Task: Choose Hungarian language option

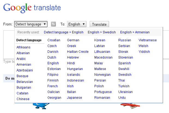Action: [x=75, y=69]
